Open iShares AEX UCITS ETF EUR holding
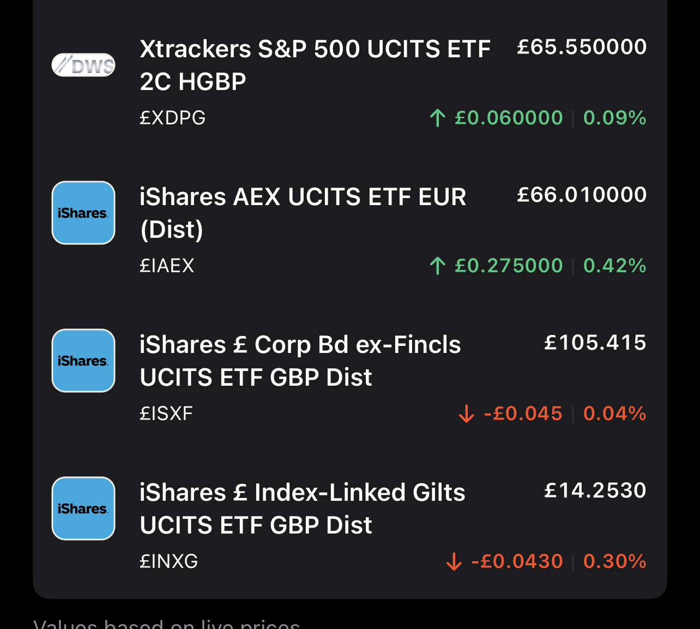 349,230
